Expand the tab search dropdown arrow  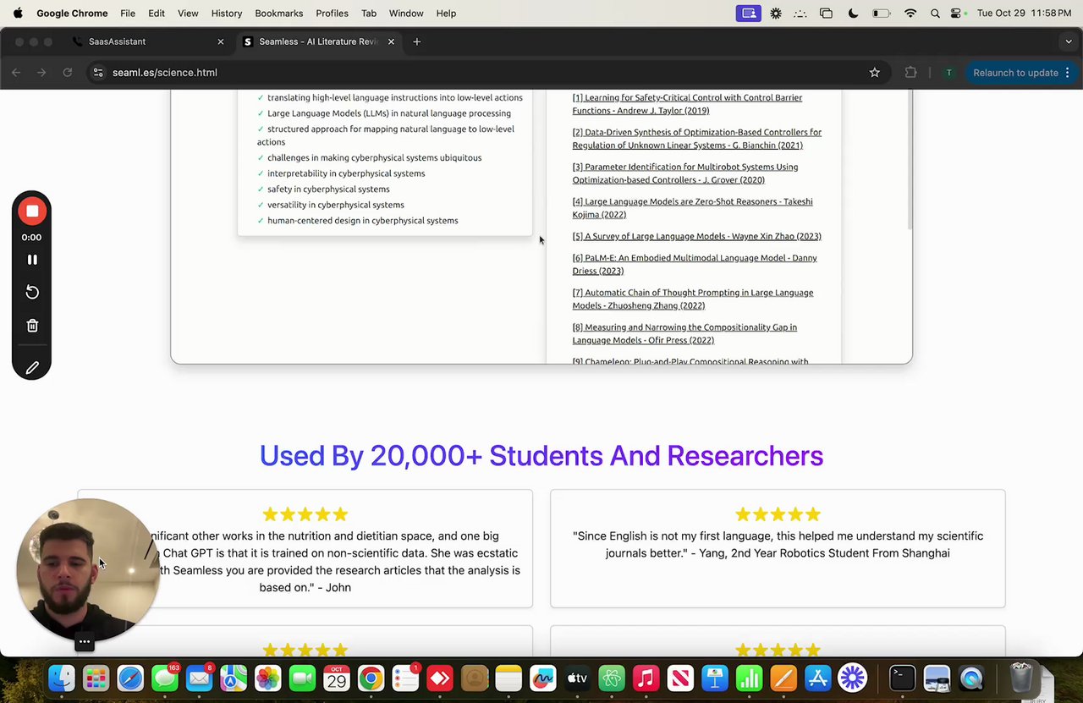pos(1069,41)
